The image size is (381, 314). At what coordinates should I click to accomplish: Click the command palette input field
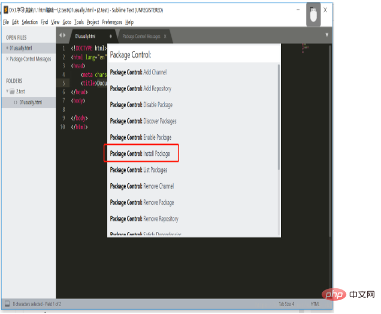194,55
